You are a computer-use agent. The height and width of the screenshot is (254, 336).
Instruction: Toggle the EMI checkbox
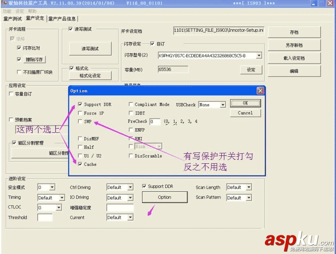tap(131, 139)
